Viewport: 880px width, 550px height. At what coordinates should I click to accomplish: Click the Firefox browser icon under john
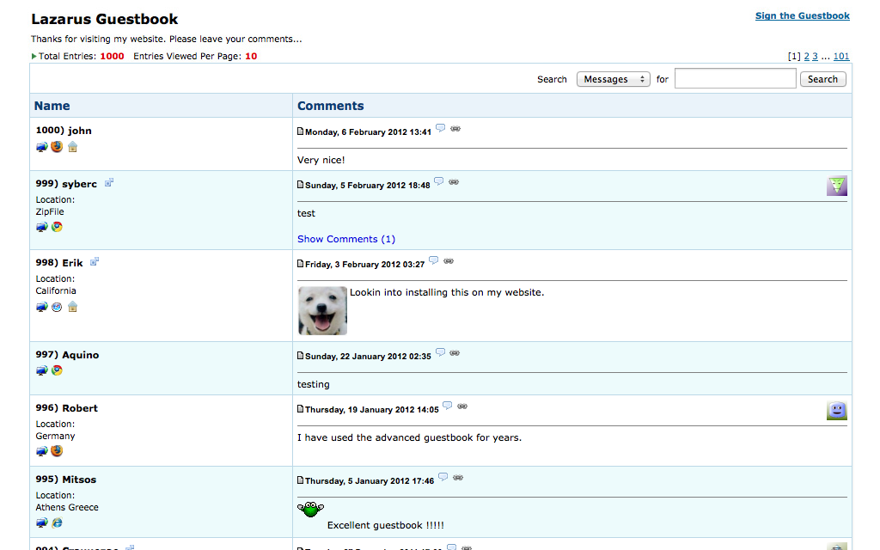click(57, 147)
